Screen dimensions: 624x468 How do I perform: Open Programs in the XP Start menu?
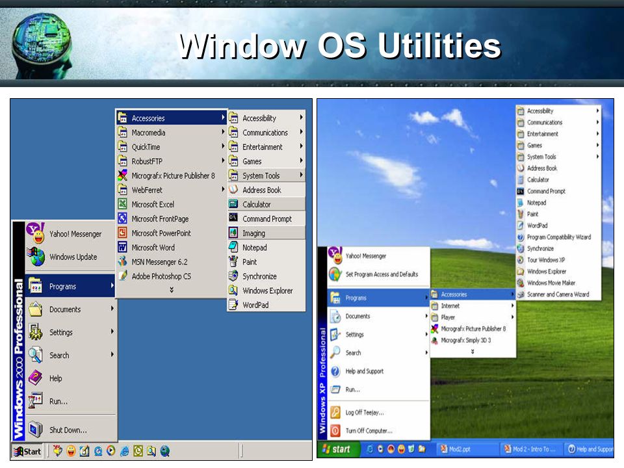point(378,298)
